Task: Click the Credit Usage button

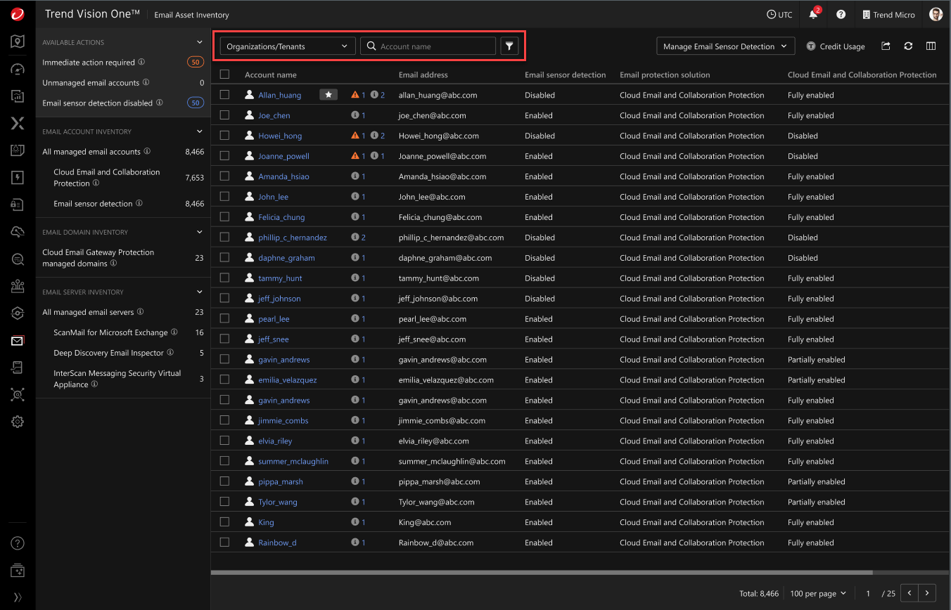Action: pos(836,46)
